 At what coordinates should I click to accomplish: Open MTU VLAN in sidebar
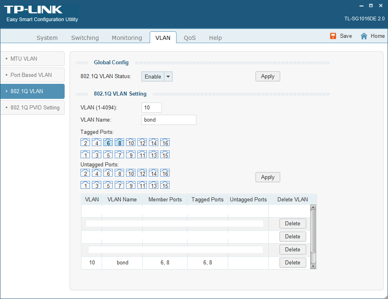click(33, 59)
